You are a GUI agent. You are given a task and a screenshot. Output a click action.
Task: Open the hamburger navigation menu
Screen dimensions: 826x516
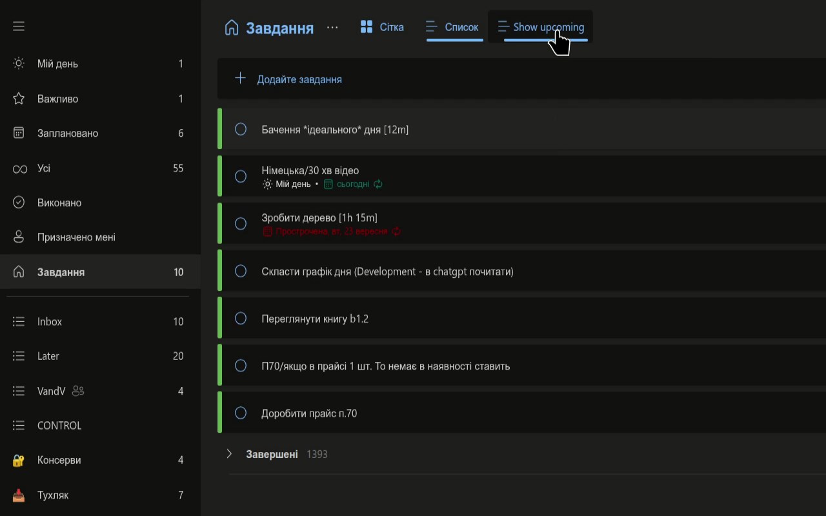click(x=19, y=26)
